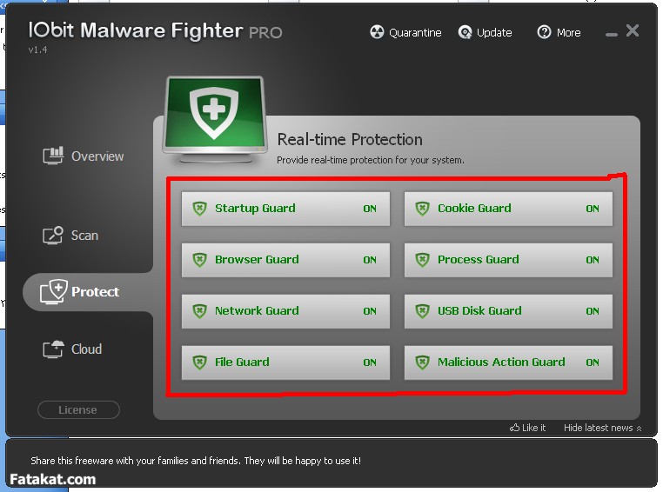Screen dimensions: 663x492
Task: Click the Network Guard label
Action: (x=257, y=311)
